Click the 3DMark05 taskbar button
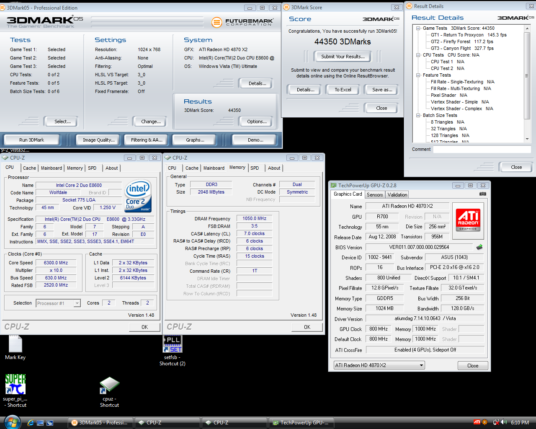Image resolution: width=536 pixels, height=429 pixels. click(x=101, y=423)
